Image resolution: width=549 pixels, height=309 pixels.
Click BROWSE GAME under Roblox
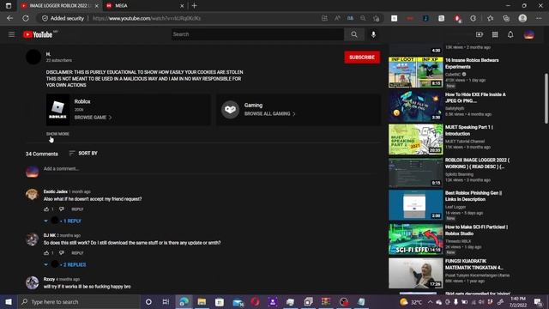pyautogui.click(x=94, y=118)
